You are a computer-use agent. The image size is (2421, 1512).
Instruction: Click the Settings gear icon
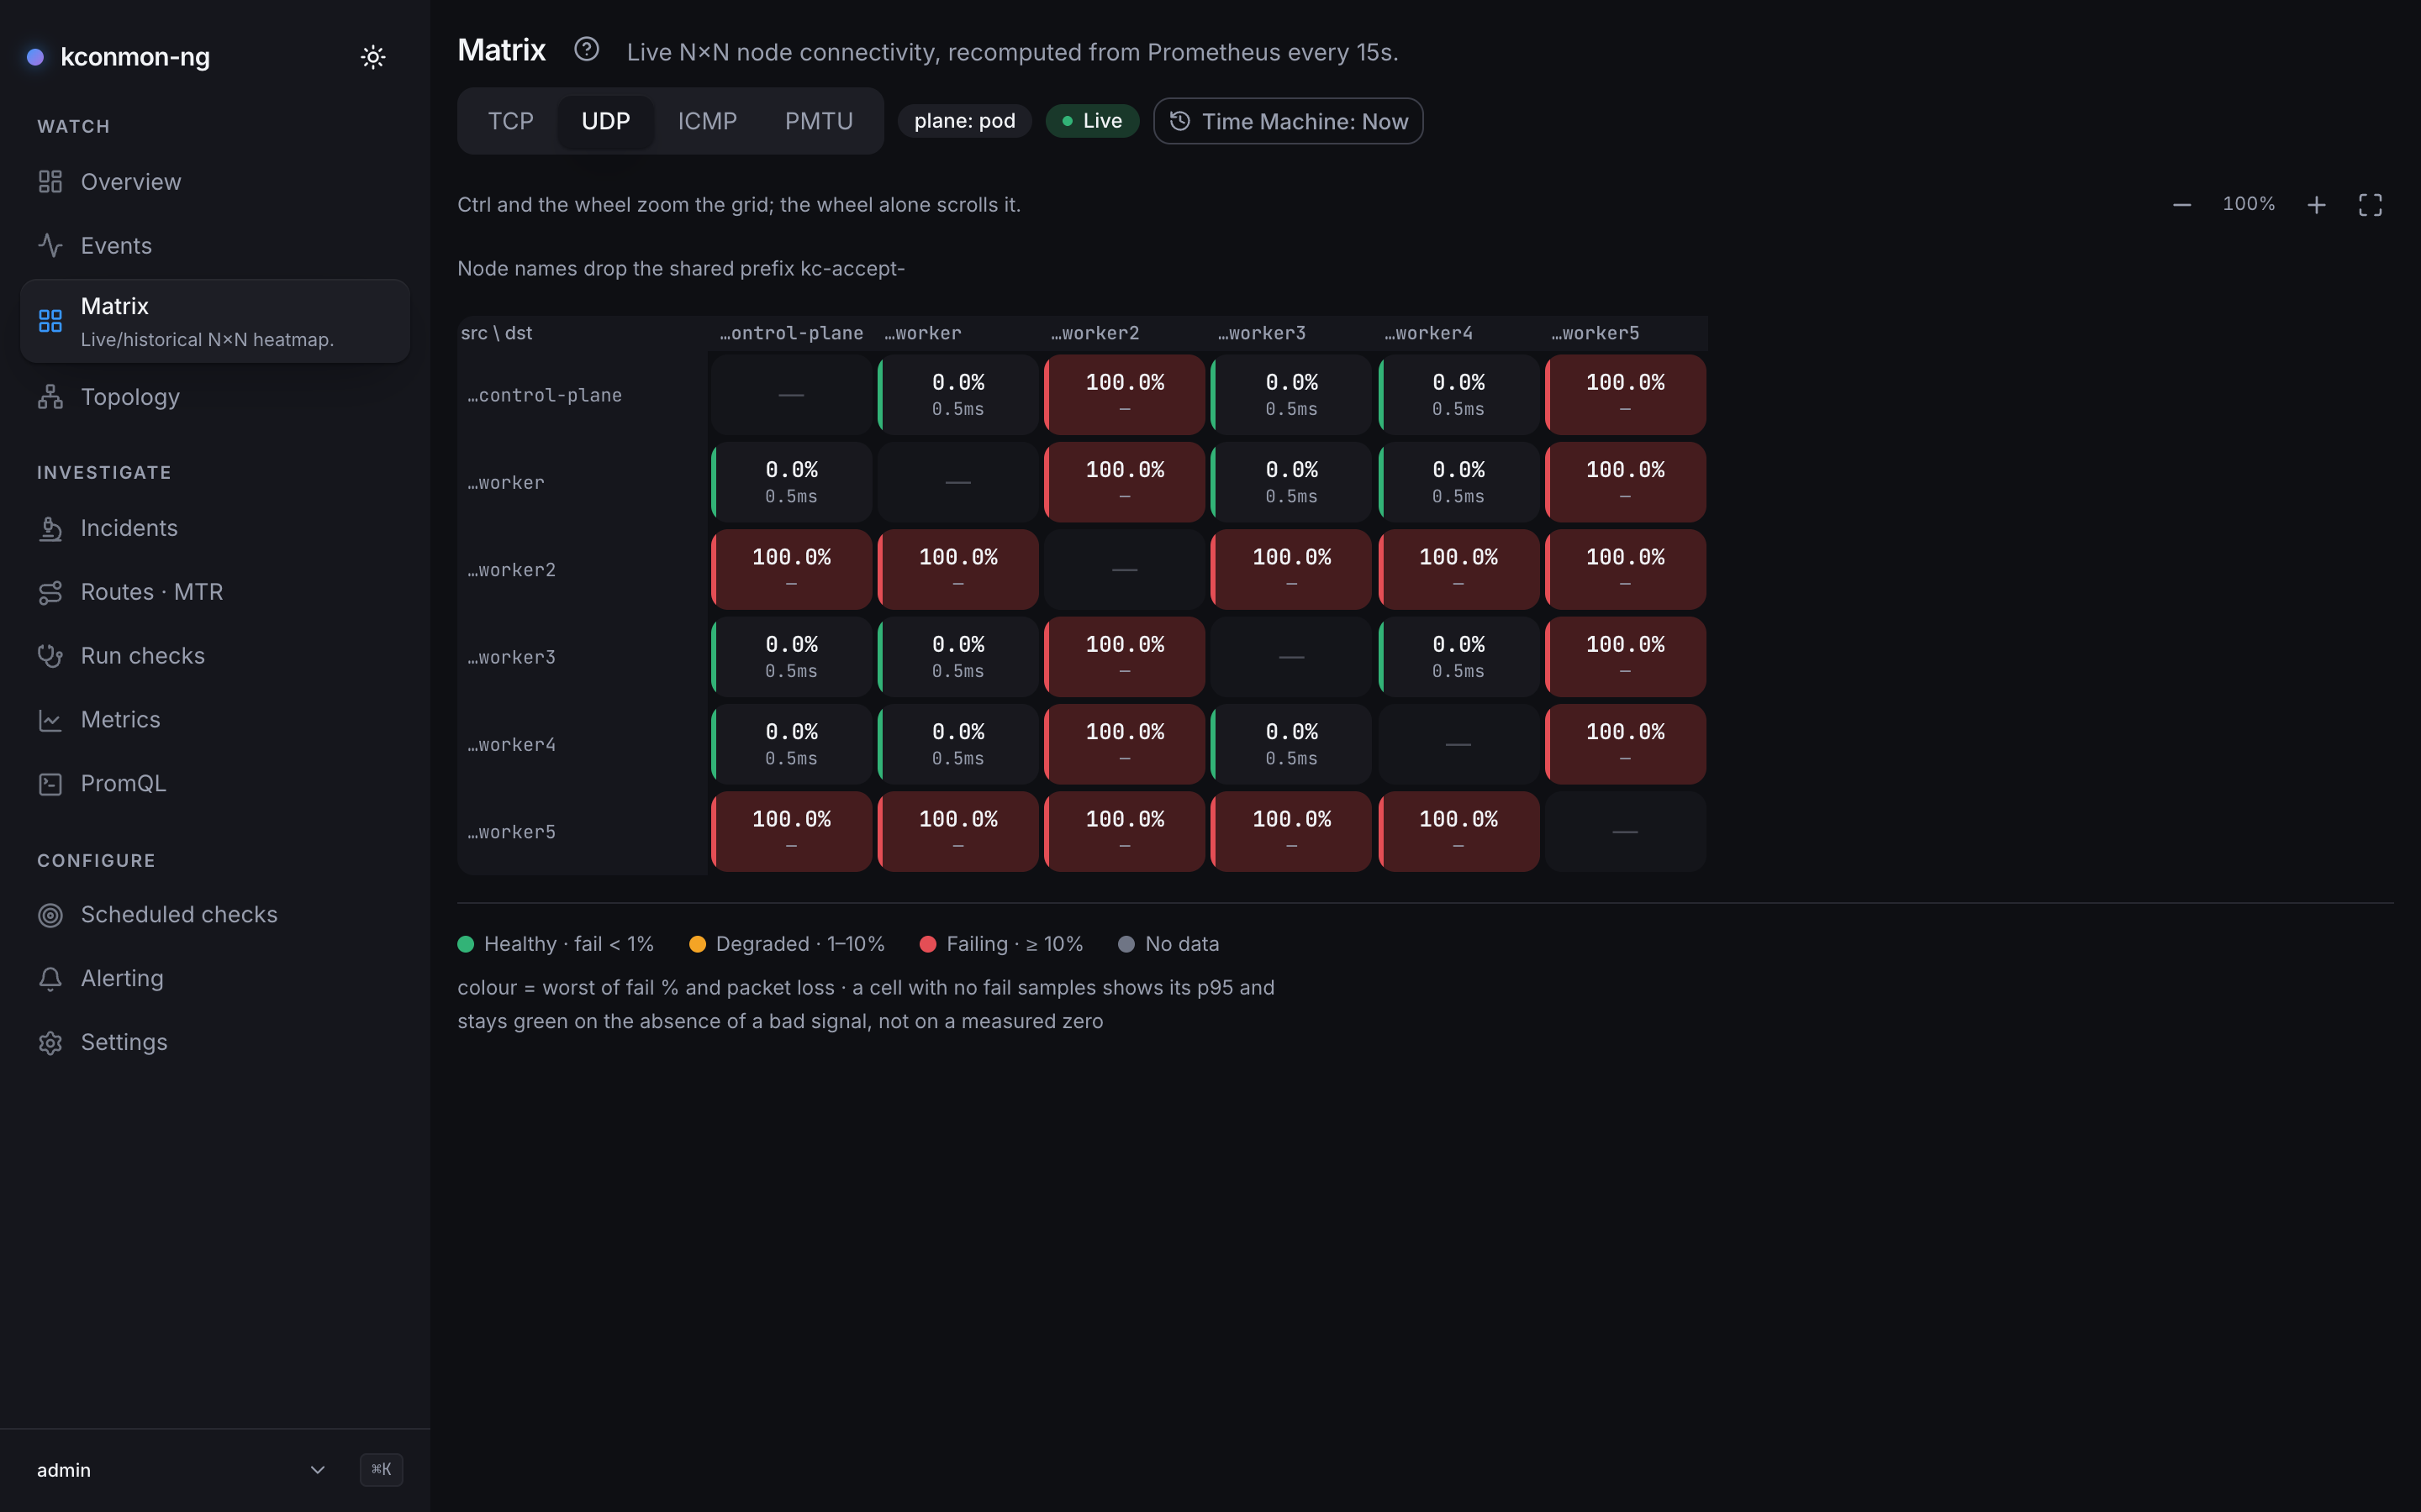point(50,1043)
